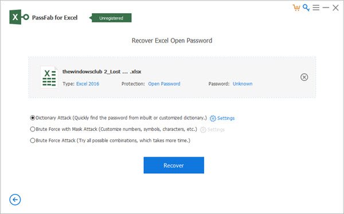Open the shopping cart purchase icon
Viewport: 344px width, 214px height.
(x=296, y=7)
